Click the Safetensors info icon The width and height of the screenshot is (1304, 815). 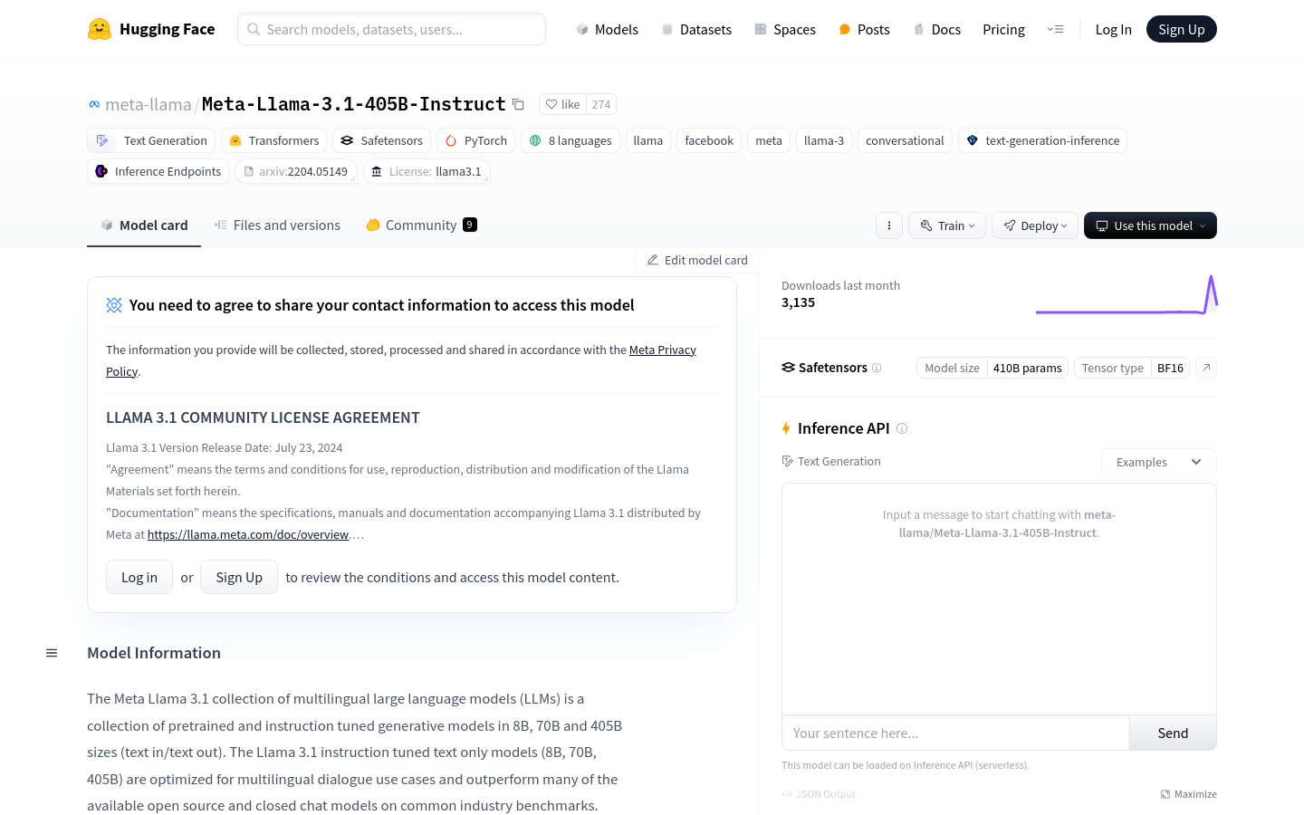tap(877, 368)
